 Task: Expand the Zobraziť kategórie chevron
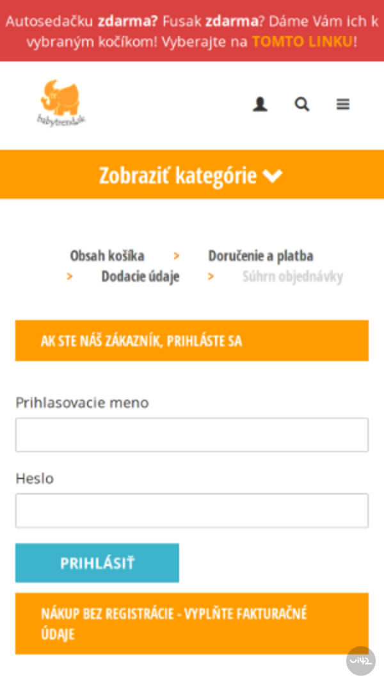pos(274,174)
